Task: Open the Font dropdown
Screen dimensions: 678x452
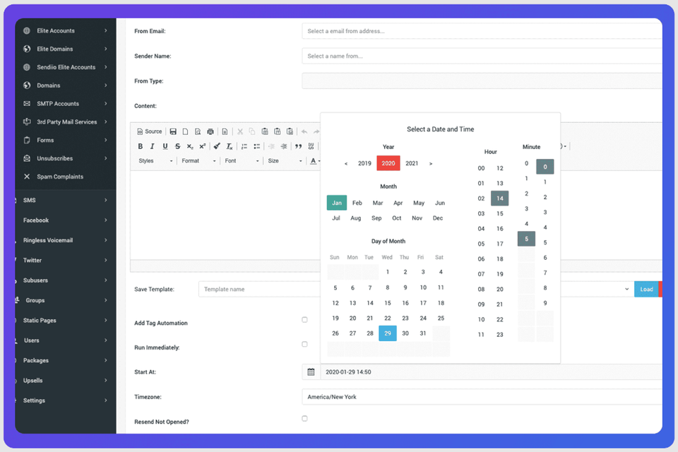Action: click(242, 161)
